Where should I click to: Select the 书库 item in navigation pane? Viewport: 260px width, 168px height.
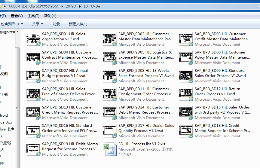tap(7, 129)
